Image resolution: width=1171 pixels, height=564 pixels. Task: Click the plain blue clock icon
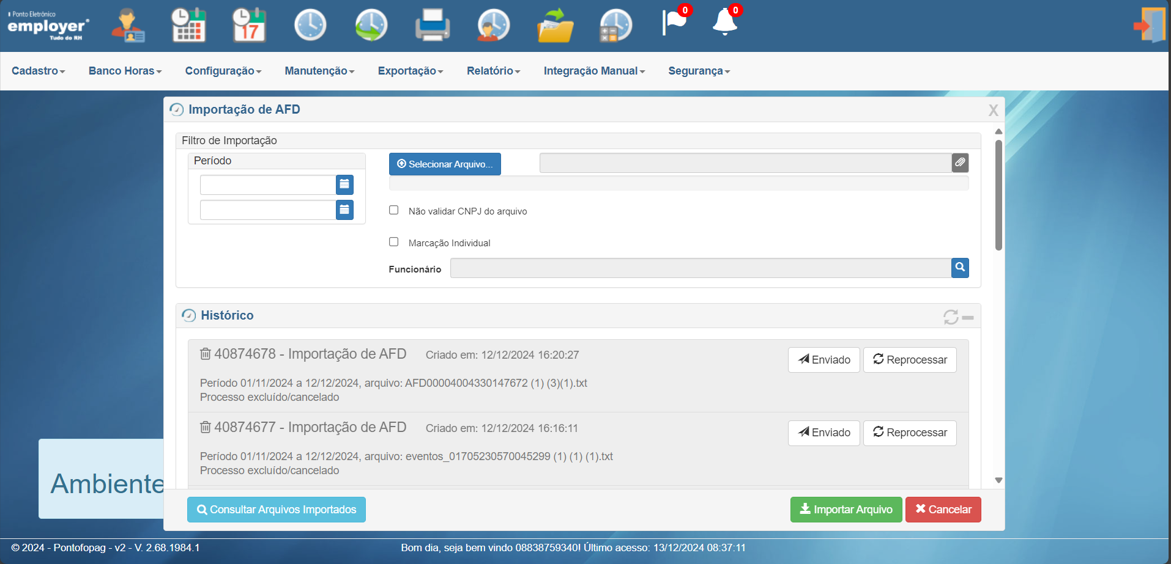[310, 25]
